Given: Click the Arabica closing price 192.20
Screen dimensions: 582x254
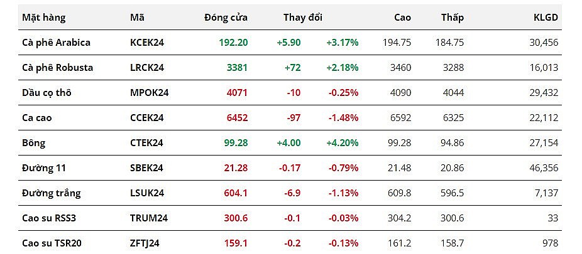Looking at the screenshot, I should click(x=233, y=43).
